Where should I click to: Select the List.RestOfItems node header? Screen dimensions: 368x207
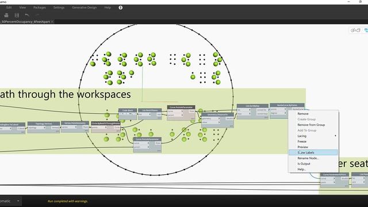click(149, 110)
